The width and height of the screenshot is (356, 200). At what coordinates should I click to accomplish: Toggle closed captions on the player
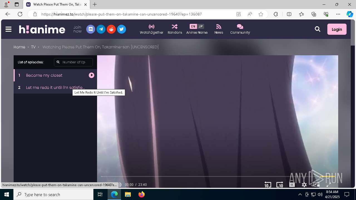(x=292, y=185)
